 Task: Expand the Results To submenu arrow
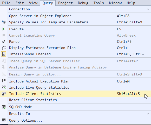[148, 114]
